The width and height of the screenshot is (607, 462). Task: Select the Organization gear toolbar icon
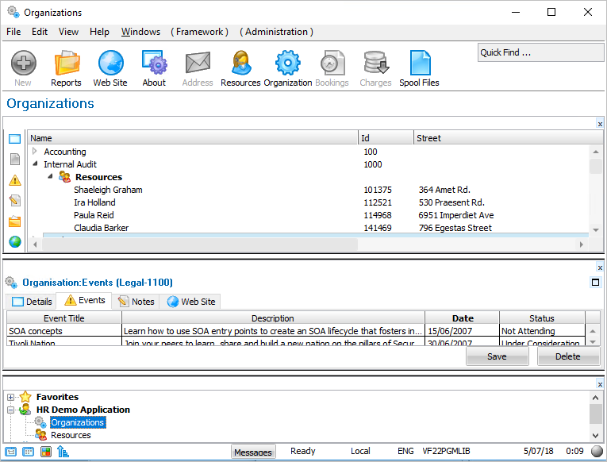(287, 67)
